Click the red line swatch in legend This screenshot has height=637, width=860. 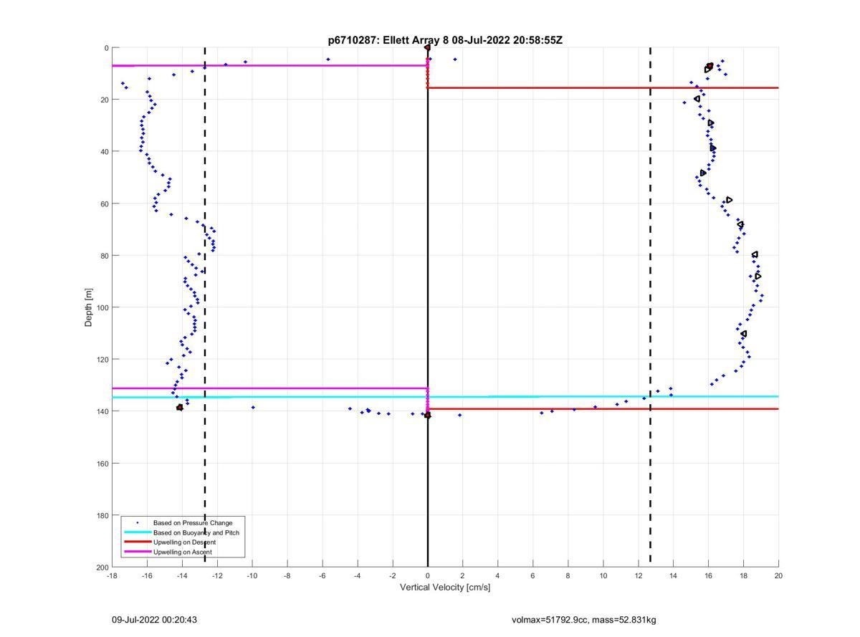click(137, 542)
